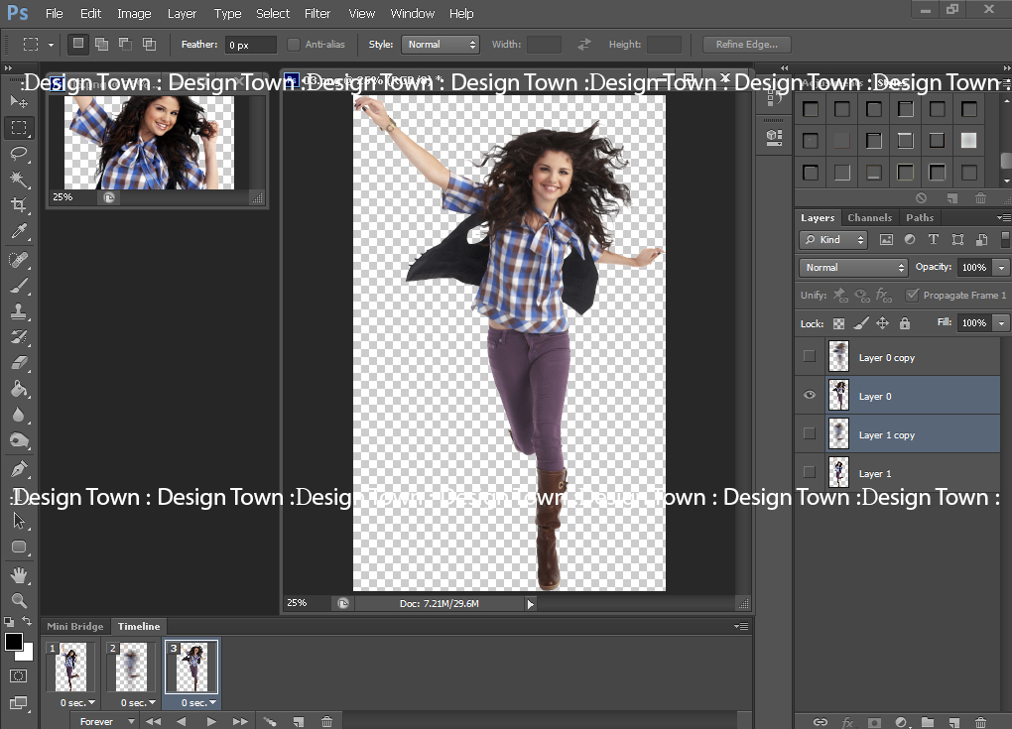Open the Style dropdown in options bar
This screenshot has height=729, width=1012.
(441, 45)
